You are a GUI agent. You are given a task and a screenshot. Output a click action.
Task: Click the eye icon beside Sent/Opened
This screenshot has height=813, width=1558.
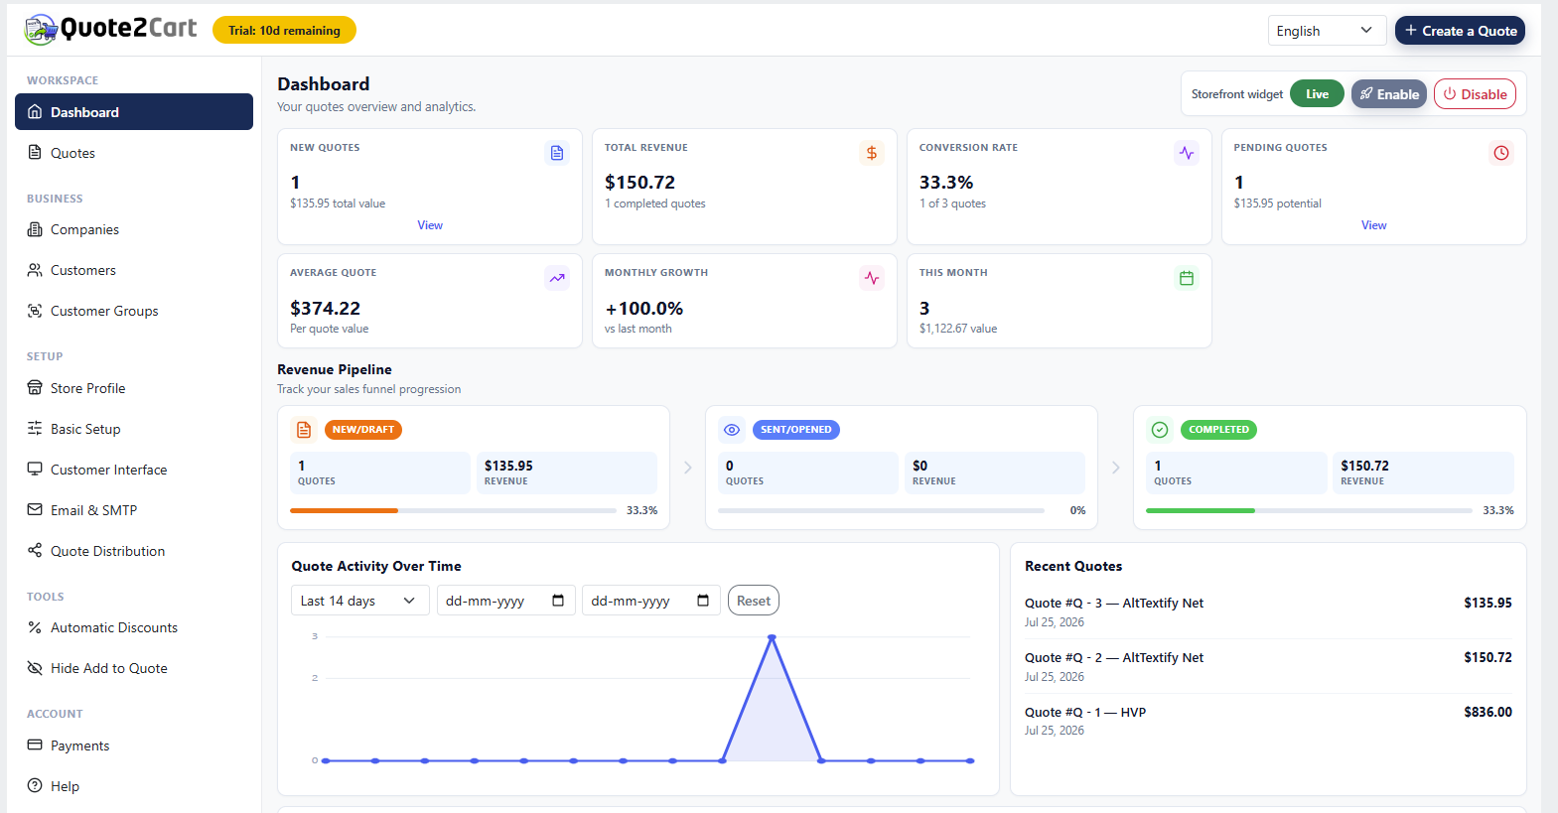click(732, 430)
